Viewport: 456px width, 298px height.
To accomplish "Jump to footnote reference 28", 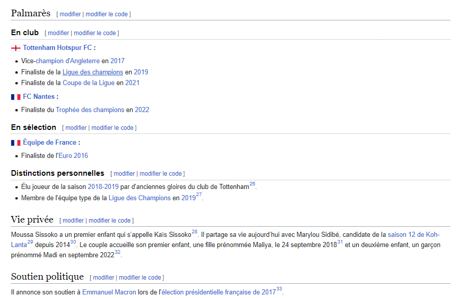I will 194,232.
